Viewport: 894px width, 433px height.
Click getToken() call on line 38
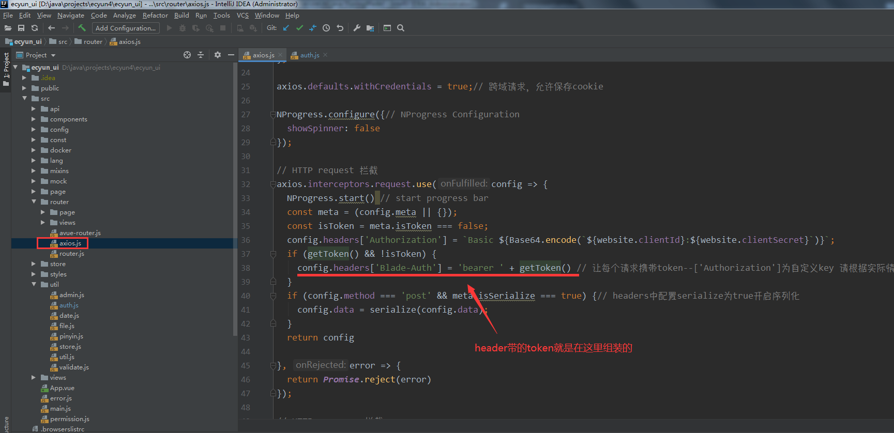click(545, 268)
